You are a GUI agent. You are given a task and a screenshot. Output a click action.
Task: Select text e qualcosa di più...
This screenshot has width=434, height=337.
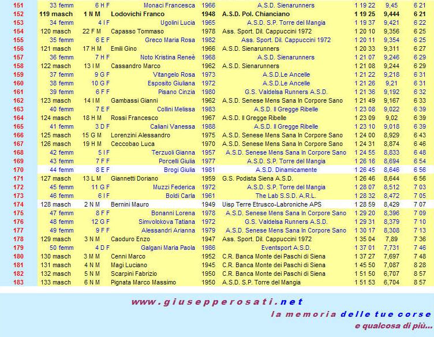tap(394, 325)
